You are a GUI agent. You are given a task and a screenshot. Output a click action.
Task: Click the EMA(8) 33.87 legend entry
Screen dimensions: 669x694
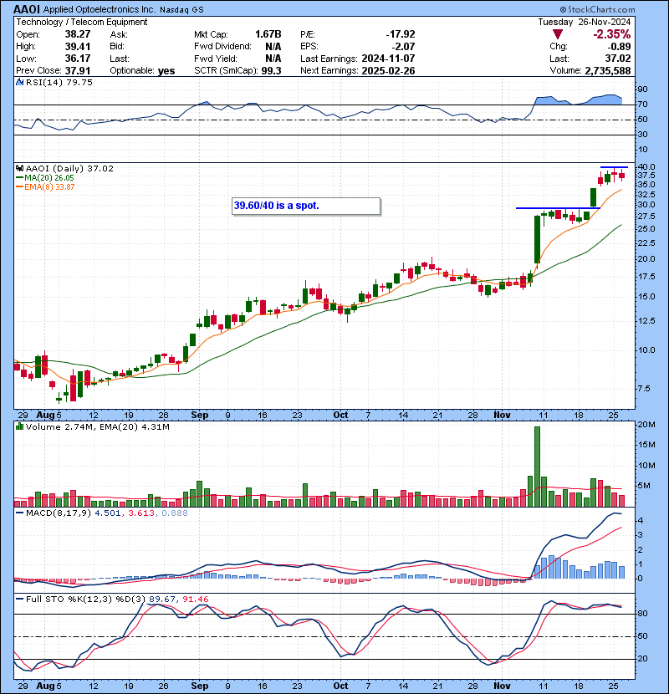click(45, 187)
